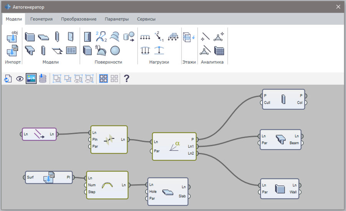Screen dimensions: 346x211
Task: Toggle the eye visibility button
Action: (20, 79)
